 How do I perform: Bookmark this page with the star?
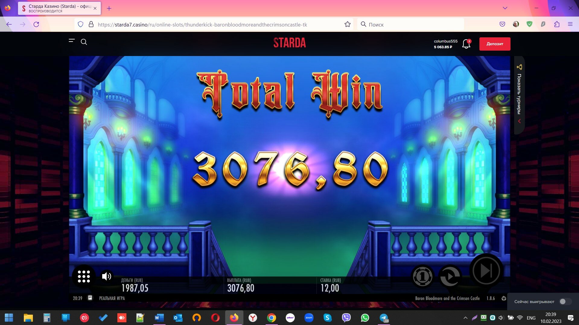click(347, 24)
